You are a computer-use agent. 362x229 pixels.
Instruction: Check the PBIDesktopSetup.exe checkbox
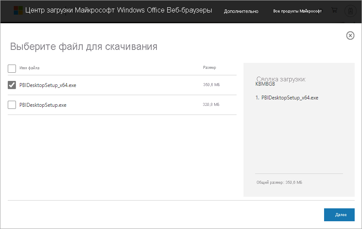coord(12,105)
